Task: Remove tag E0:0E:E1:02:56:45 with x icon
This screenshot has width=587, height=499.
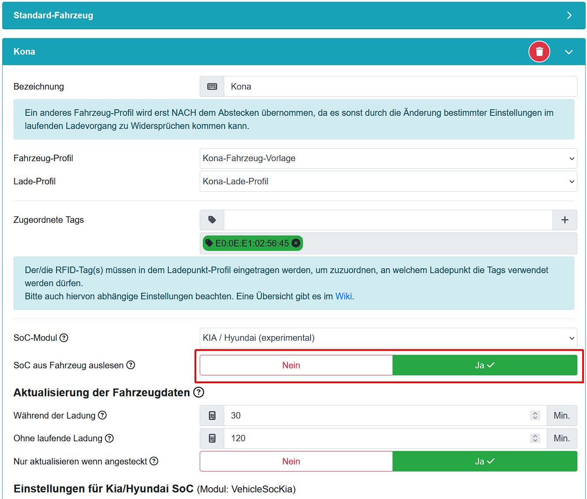Action: (x=296, y=243)
